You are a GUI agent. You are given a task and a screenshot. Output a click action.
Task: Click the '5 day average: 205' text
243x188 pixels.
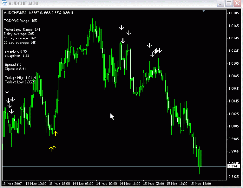pos(19,34)
